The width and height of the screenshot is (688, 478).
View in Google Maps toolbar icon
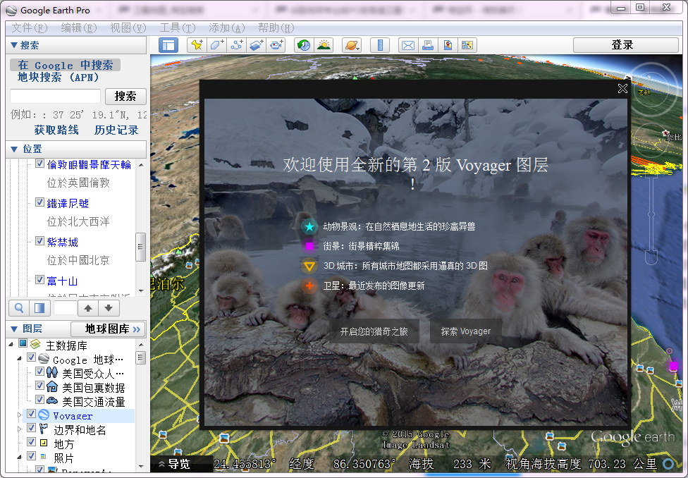click(x=467, y=45)
